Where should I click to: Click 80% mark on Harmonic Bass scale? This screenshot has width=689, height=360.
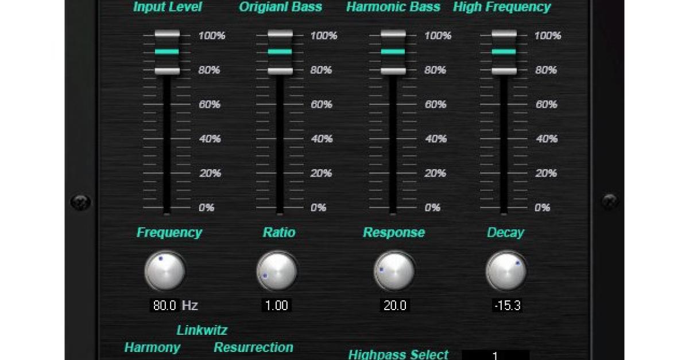(435, 70)
